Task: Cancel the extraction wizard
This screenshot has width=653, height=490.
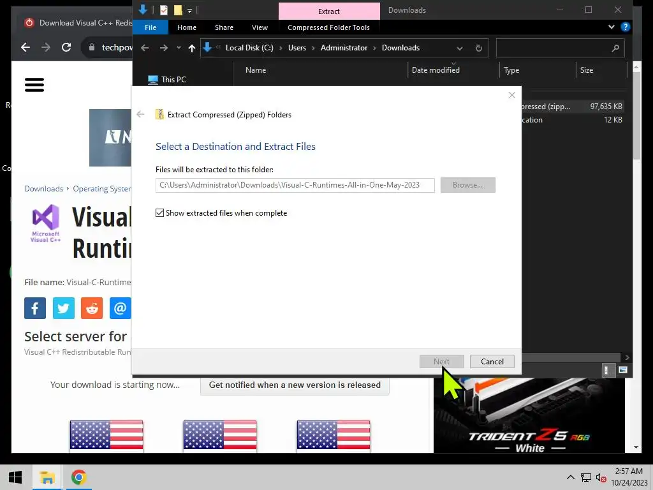Action: (x=492, y=361)
